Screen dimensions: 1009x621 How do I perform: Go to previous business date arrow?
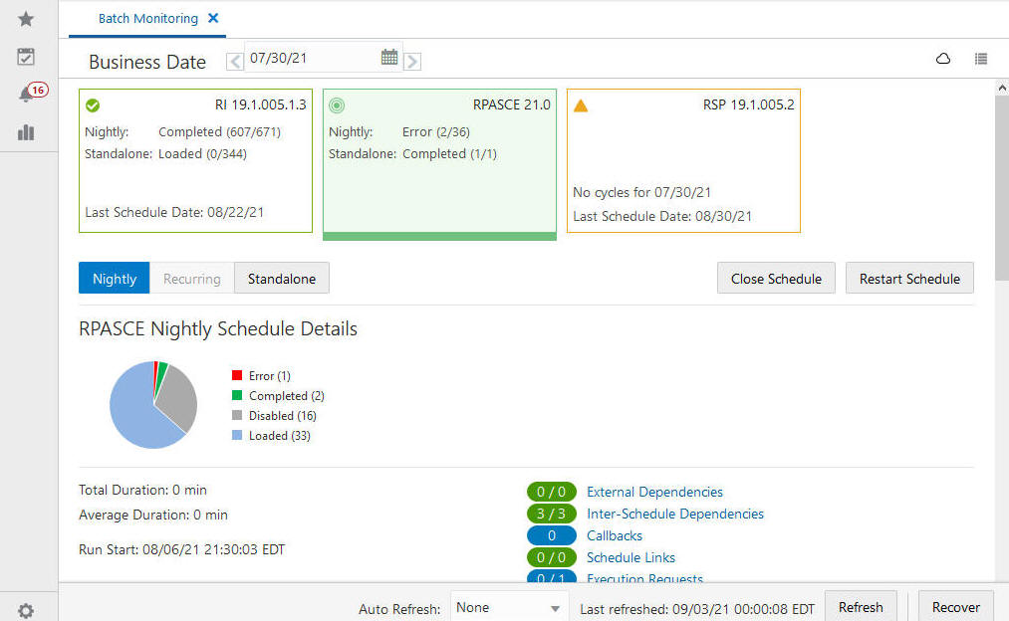235,62
